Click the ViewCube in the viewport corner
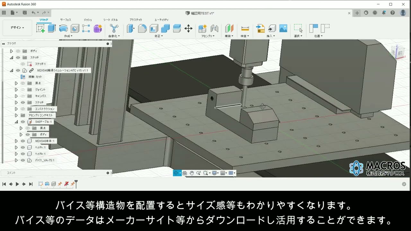Viewport: 411px width, 231px height. (x=398, y=52)
